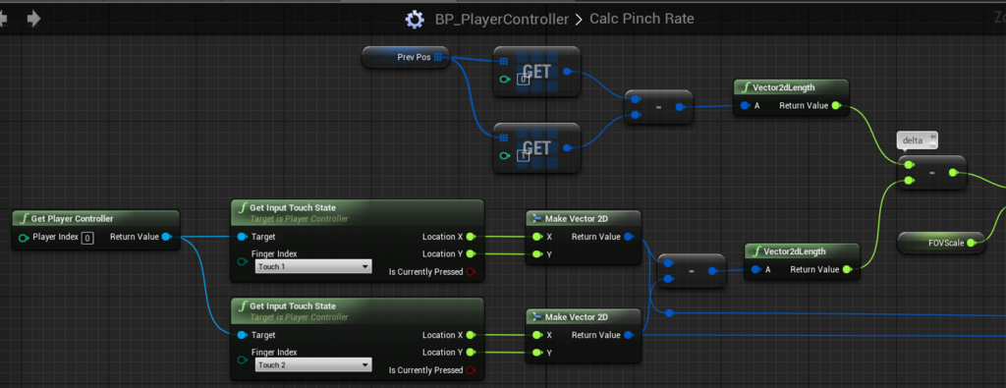Select subtract node after Make Vector 2D nodes
The image size is (1006, 388).
pyautogui.click(x=692, y=271)
